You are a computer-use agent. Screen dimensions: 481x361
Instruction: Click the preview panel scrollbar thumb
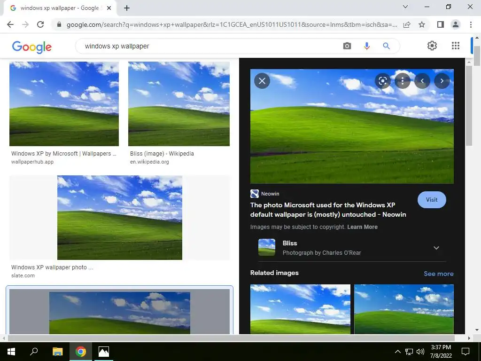[x=469, y=106]
